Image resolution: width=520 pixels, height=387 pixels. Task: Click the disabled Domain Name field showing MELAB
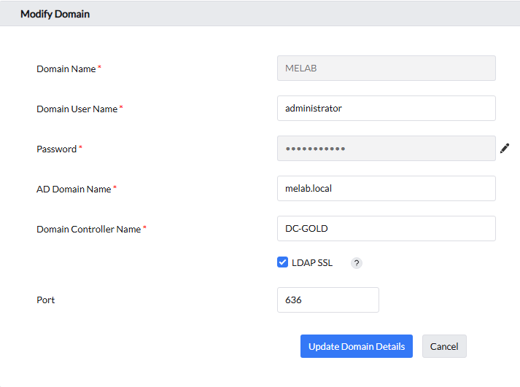pos(386,69)
